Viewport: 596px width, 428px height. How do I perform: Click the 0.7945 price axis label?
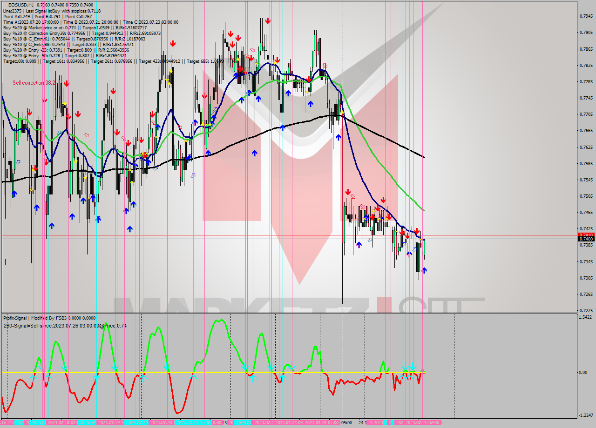click(586, 16)
